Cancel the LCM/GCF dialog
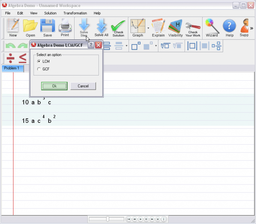 tap(83, 86)
